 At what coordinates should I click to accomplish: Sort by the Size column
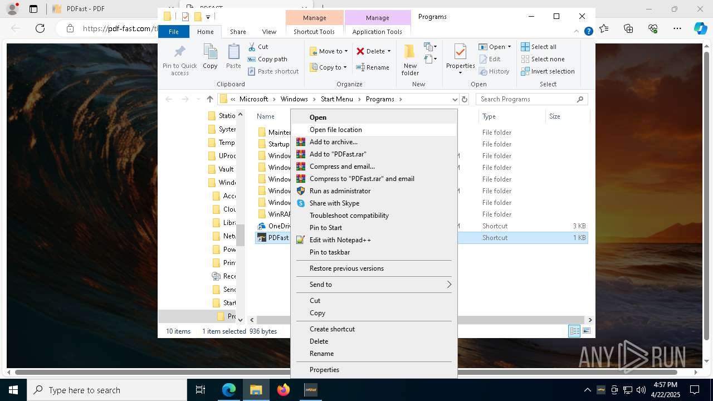point(567,116)
